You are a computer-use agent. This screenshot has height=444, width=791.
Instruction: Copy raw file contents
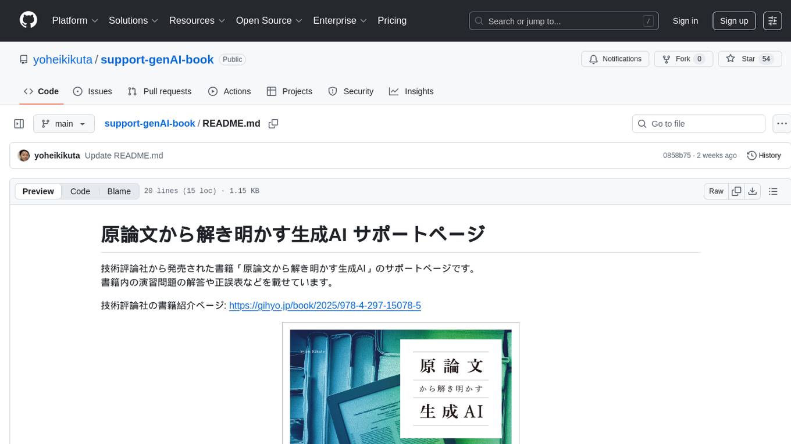point(736,191)
